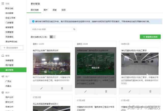This screenshot has height=111, width=163.
Task: Open 门店管理 in sidebar
Action: click(9, 23)
